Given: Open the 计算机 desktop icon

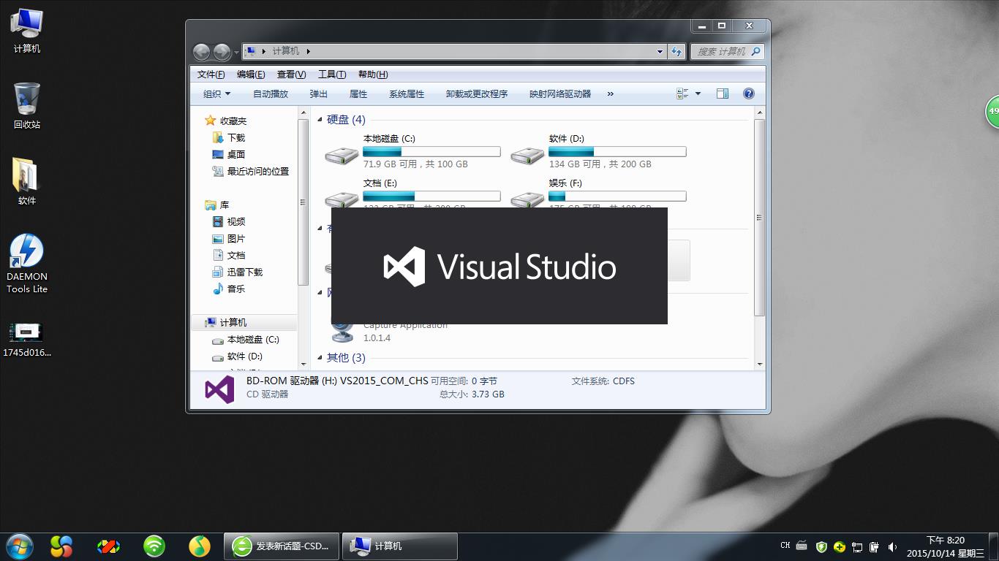Looking at the screenshot, I should tap(26, 30).
